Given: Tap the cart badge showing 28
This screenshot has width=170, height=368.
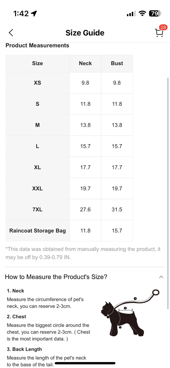Looking at the screenshot, I should tap(163, 27).
